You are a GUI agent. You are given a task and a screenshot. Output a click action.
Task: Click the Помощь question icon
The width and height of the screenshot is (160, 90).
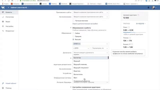3,88
